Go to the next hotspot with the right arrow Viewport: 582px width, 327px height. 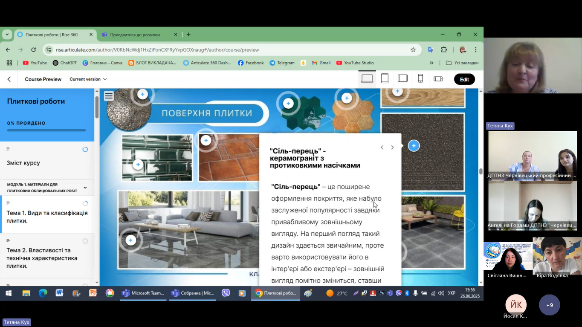392,148
